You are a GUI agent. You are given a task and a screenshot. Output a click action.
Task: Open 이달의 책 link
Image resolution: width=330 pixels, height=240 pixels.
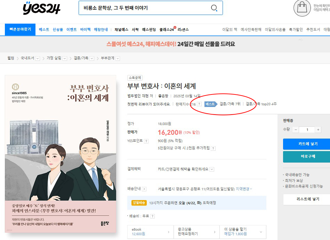[230, 30]
